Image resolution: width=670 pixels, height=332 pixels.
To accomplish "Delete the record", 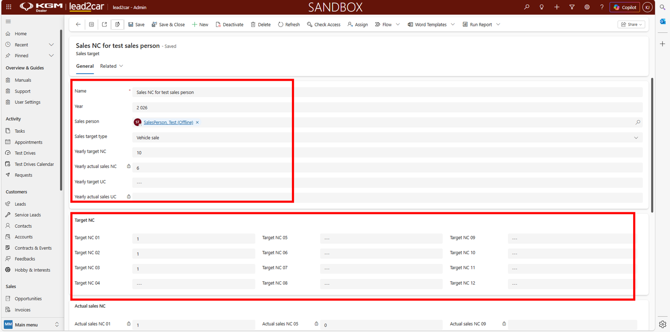I will click(261, 25).
